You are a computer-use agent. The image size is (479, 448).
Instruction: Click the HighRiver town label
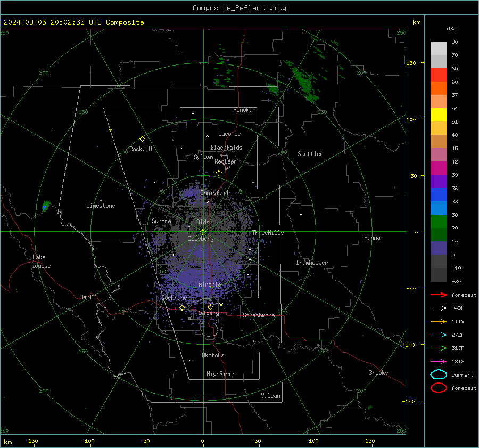[221, 374]
